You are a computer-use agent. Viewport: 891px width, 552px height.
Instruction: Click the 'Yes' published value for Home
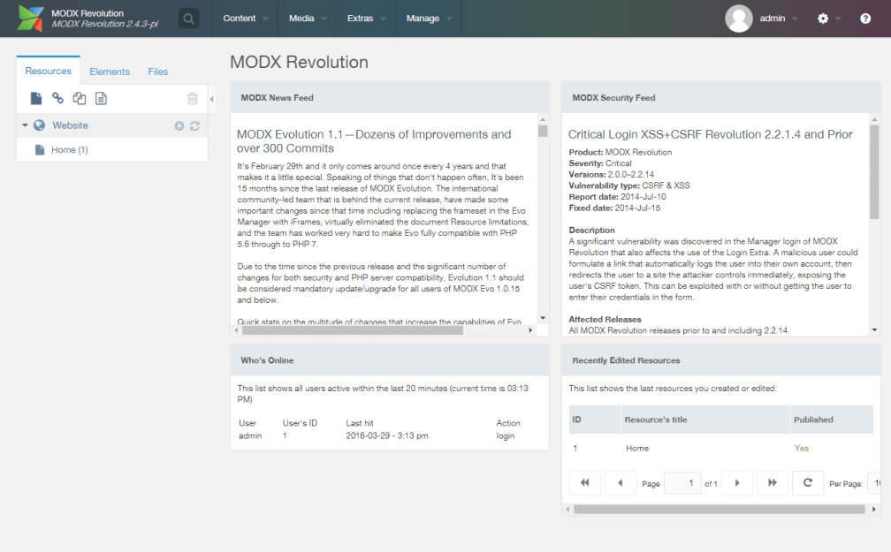(x=801, y=448)
